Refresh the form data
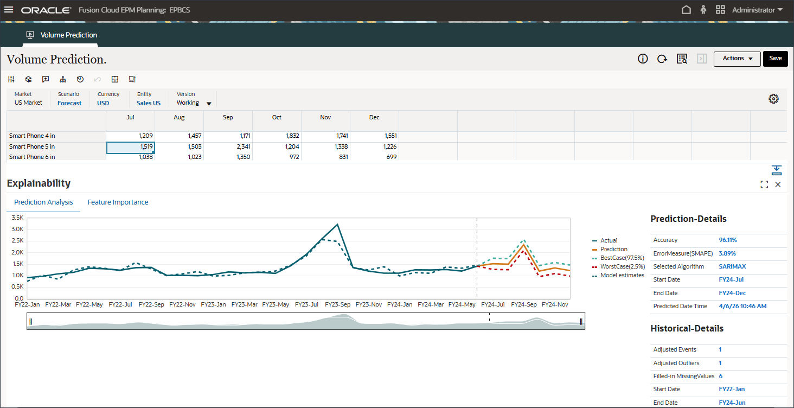 662,59
